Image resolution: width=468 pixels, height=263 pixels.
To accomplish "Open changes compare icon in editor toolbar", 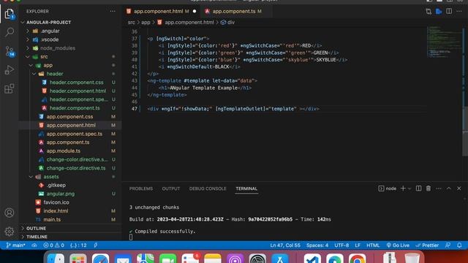I will 429,12.
